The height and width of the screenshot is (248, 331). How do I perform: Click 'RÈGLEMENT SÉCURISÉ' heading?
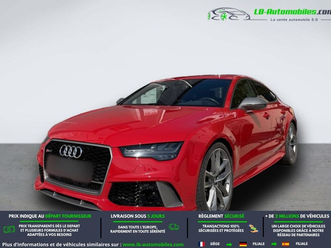coord(221,216)
